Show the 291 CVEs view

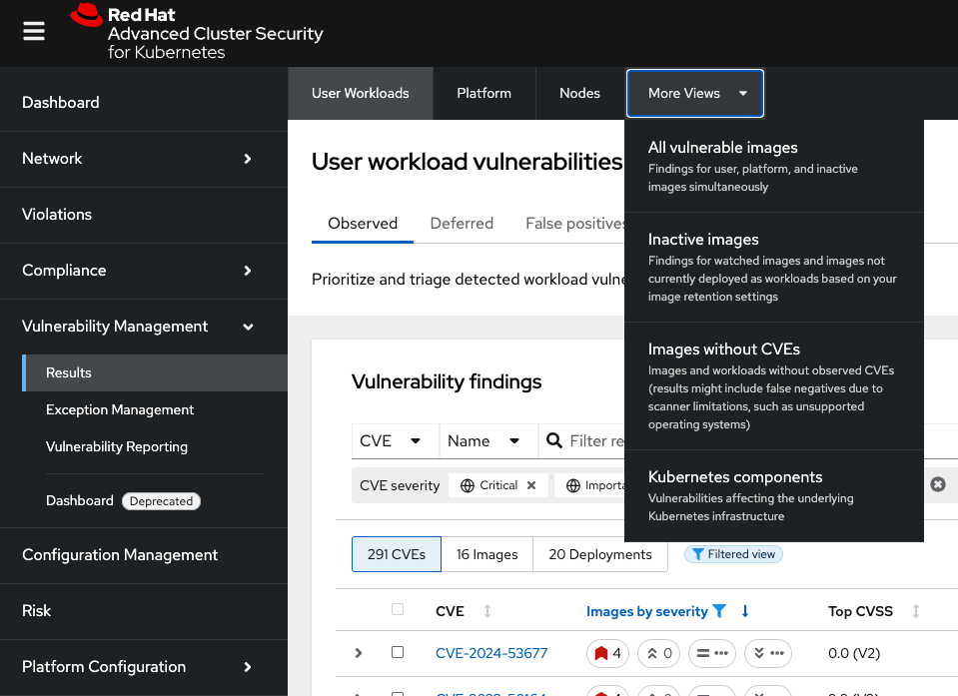coord(397,554)
